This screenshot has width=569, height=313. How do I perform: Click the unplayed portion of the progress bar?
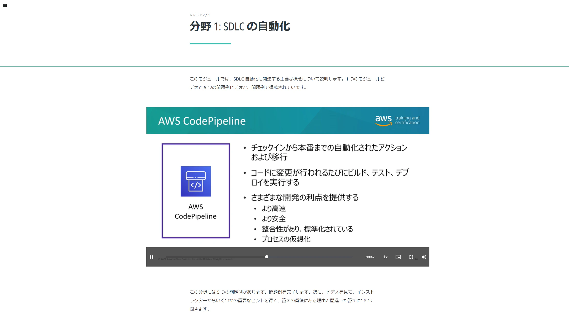click(310, 257)
